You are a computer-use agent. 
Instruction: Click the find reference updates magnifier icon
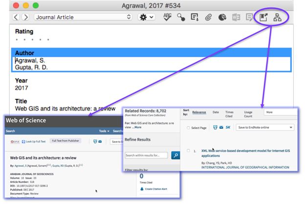pyautogui.click(x=181, y=17)
